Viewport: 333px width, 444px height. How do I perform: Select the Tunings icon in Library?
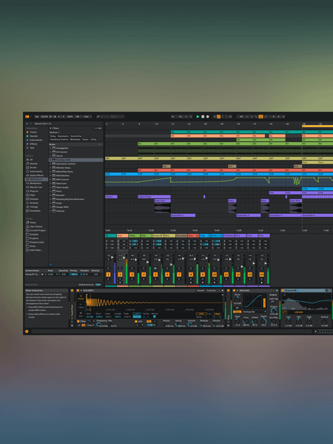pyautogui.click(x=27, y=207)
